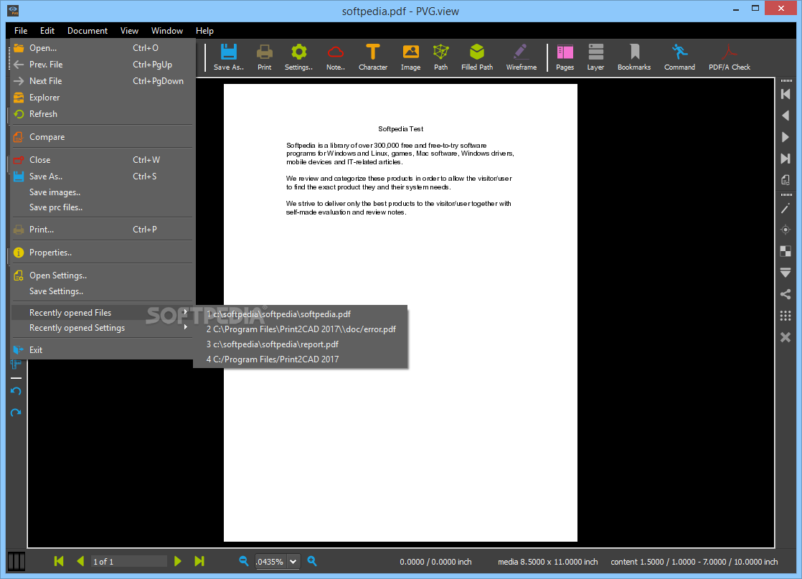Open recent file softpedia.pdf

(301, 314)
